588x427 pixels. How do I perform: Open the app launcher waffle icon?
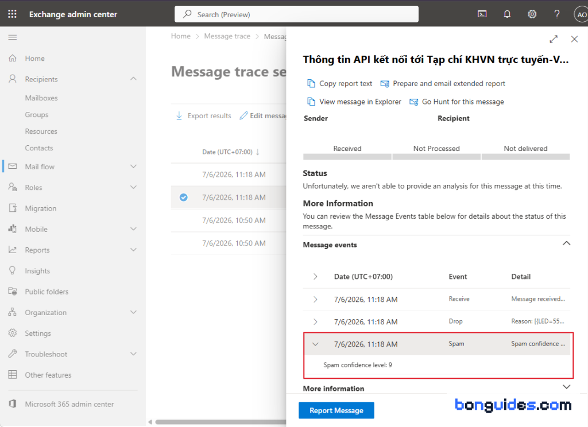tap(13, 14)
